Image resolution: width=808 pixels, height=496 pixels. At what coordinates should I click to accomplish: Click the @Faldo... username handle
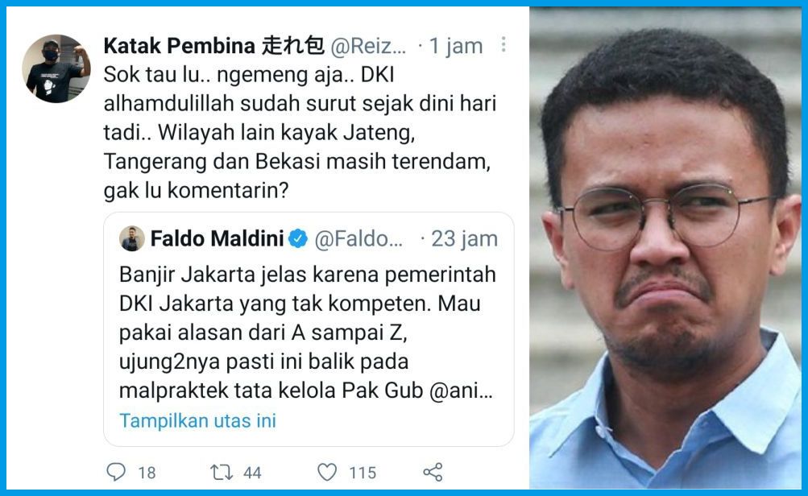(x=358, y=239)
